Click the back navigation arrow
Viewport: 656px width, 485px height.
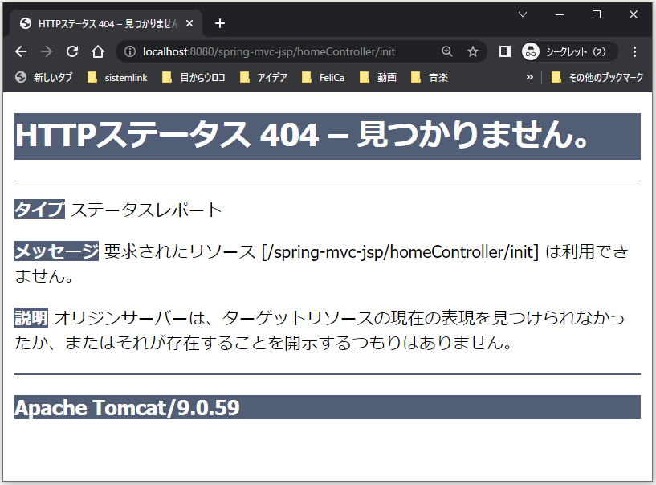(x=20, y=51)
